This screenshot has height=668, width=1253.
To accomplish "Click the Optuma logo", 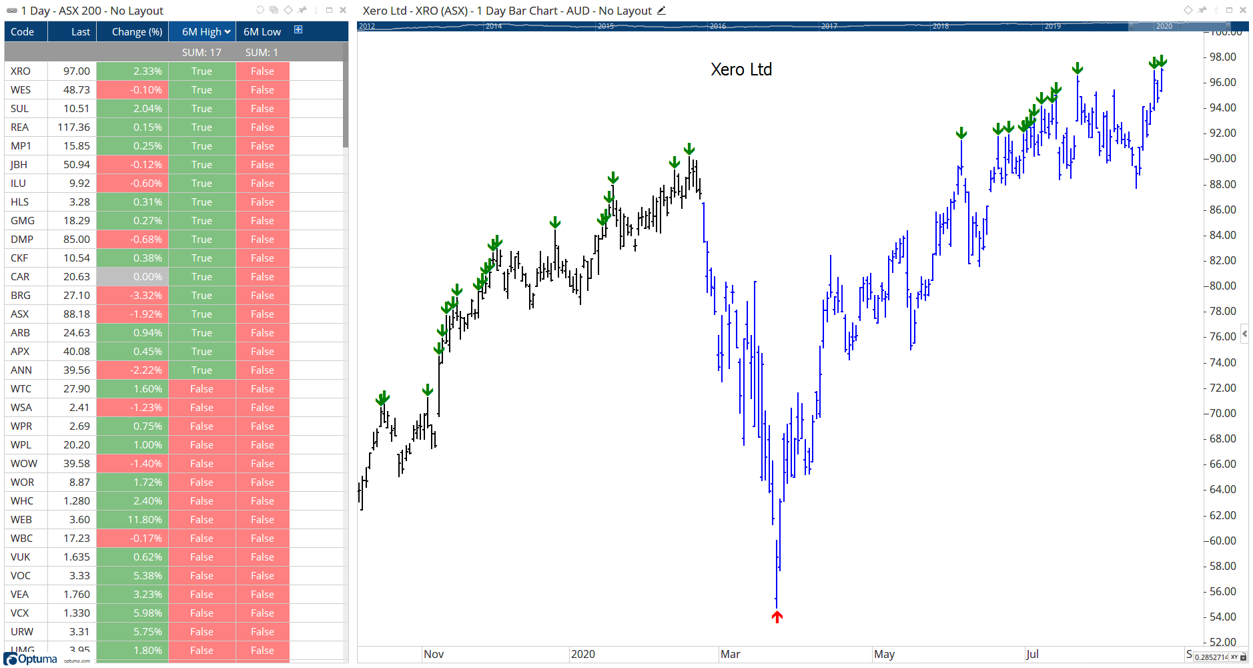I will tap(31, 659).
